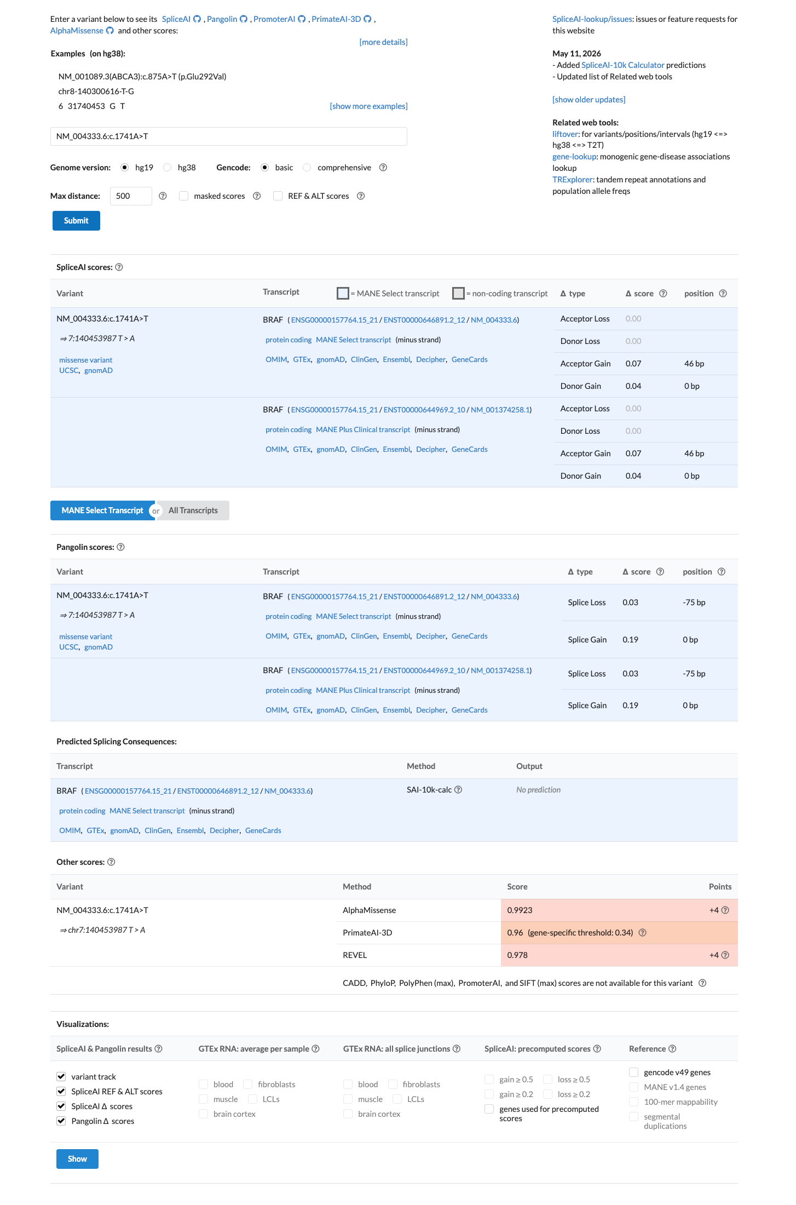Select basic Gencode option
This screenshot has height=1205, width=796.
(265, 168)
